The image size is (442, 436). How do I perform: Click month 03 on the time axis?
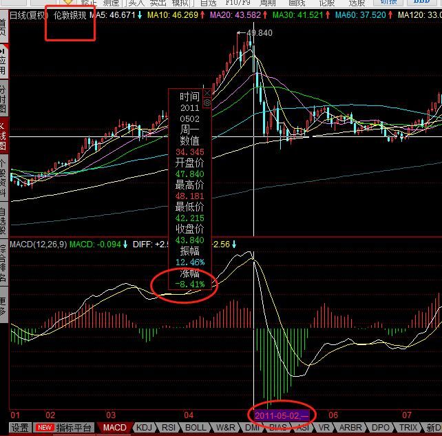(111, 415)
